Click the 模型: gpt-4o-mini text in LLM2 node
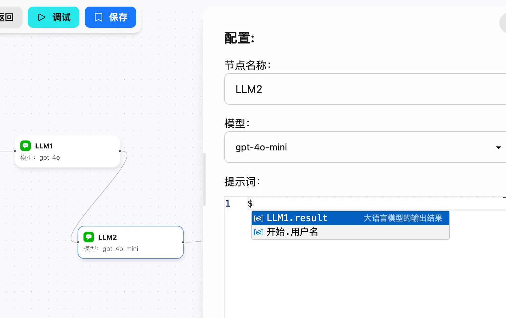This screenshot has height=318, width=506. pos(111,249)
